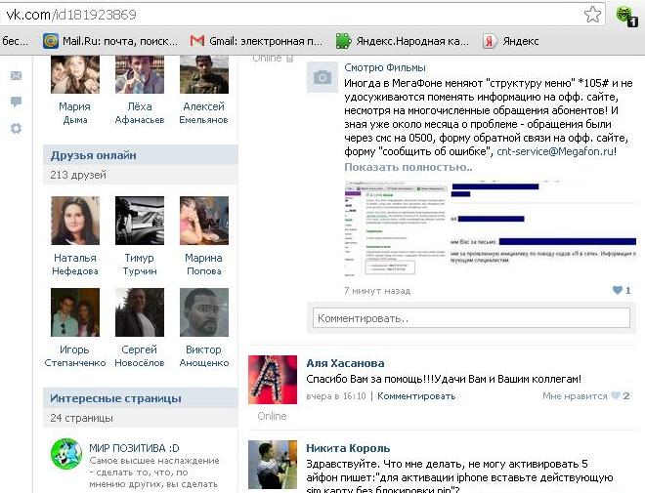Open settings via the gear icon

[16, 128]
